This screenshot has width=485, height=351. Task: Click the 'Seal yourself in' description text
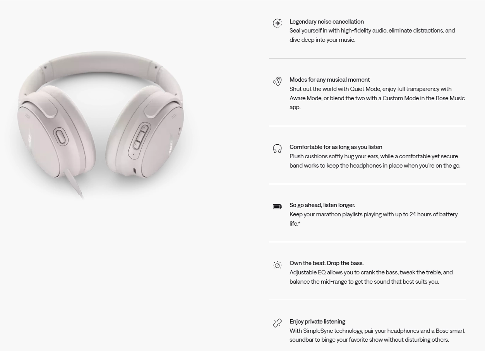[372, 35]
